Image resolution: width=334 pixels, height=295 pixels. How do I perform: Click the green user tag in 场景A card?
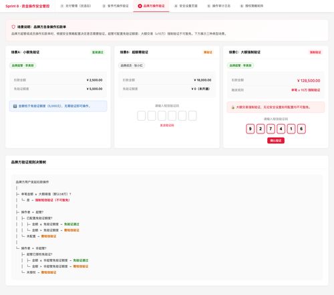(x=23, y=65)
